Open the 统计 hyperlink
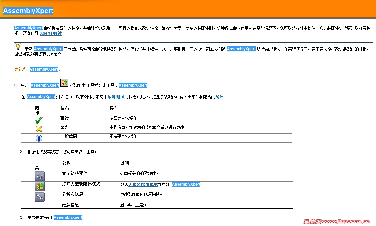This screenshot has height=226, width=376. click(x=219, y=97)
